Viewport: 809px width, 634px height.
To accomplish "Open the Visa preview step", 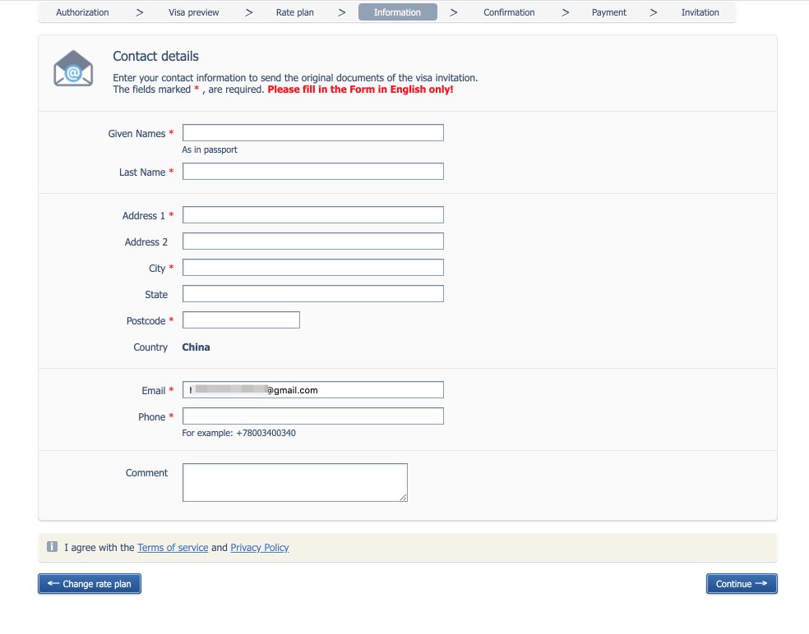I will (193, 12).
